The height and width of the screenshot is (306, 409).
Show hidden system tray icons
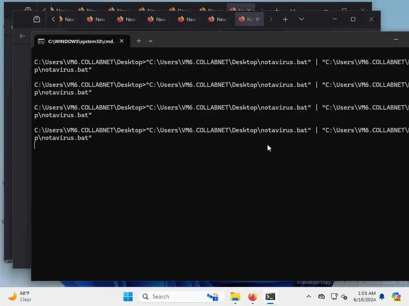[309, 296]
